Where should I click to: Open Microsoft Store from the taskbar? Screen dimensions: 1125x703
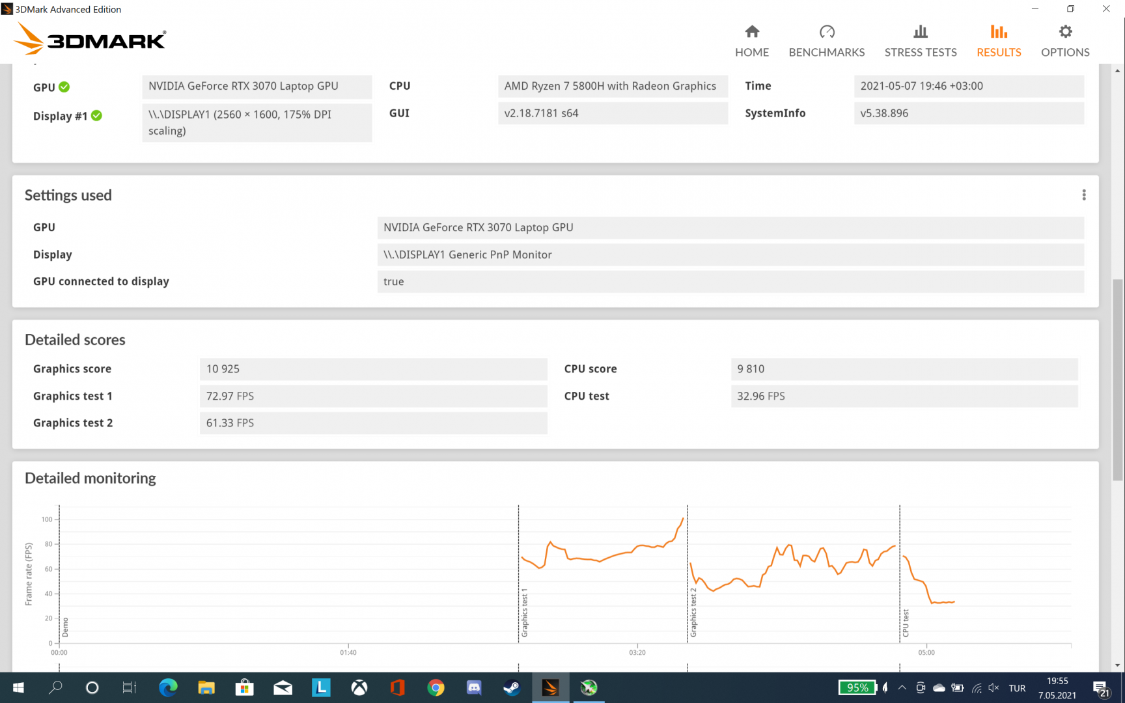coord(245,687)
